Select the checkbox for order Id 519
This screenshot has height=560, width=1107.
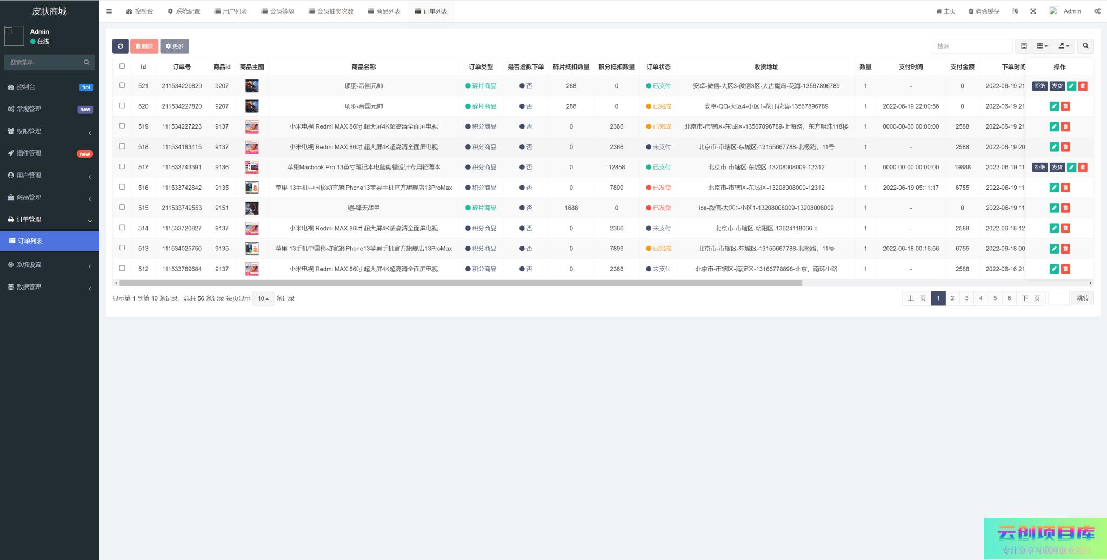[122, 126]
